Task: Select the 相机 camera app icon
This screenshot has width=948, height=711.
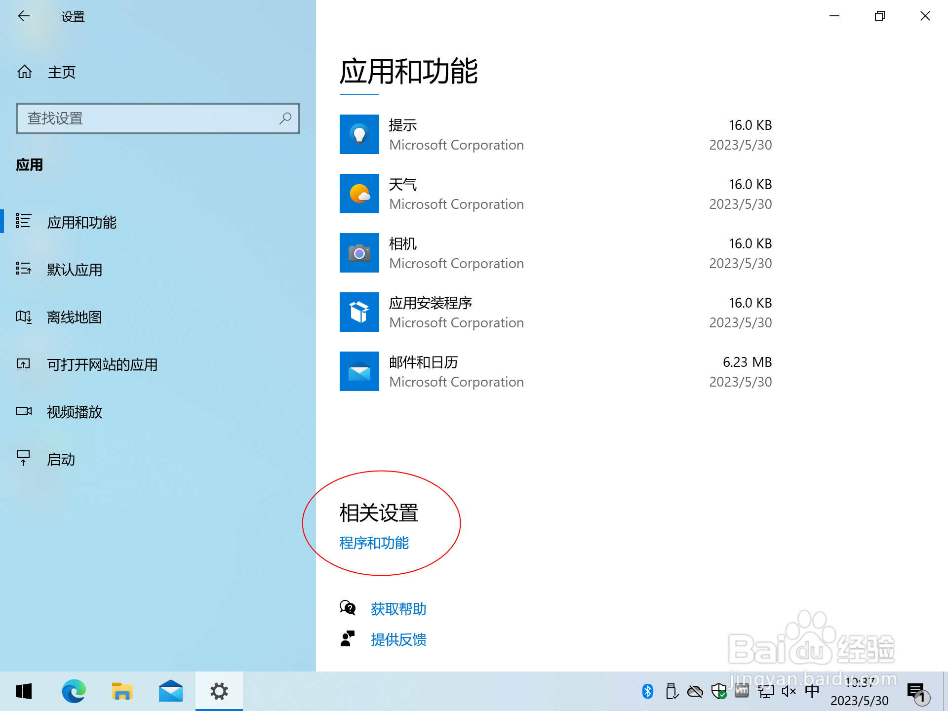Action: pos(359,253)
